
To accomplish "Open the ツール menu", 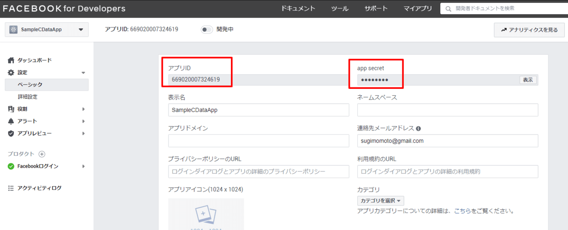I will pos(340,9).
